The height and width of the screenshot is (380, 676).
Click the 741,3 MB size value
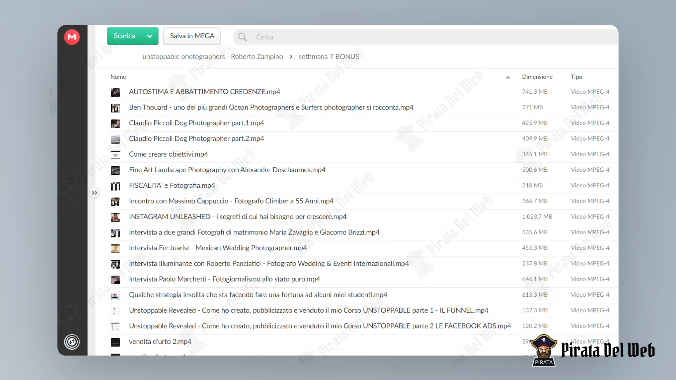535,92
